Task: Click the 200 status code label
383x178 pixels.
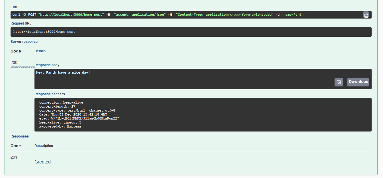Action: (x=14, y=62)
